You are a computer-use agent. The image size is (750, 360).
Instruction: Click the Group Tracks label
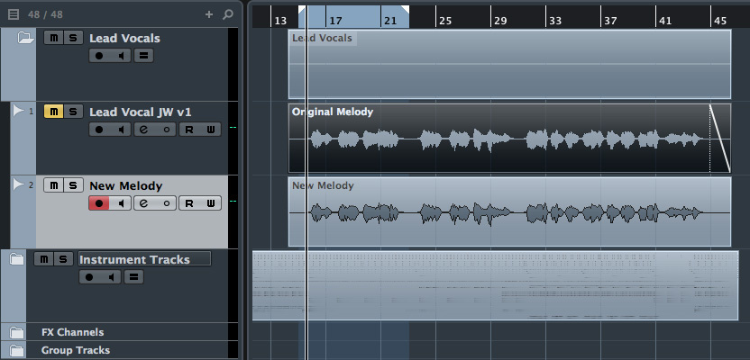[x=76, y=350]
